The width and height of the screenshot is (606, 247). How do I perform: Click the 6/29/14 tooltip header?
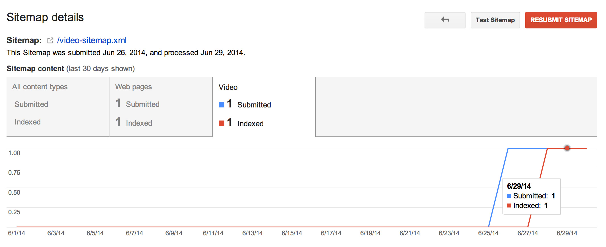(x=519, y=186)
